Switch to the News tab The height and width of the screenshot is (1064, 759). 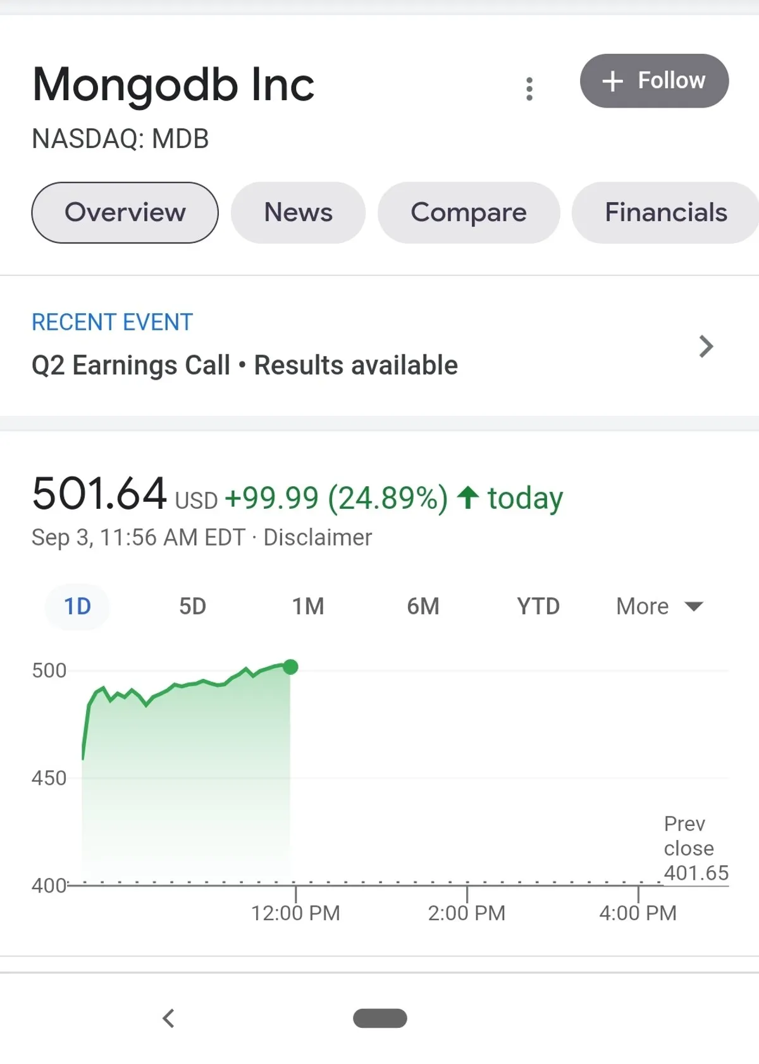pyautogui.click(x=298, y=213)
